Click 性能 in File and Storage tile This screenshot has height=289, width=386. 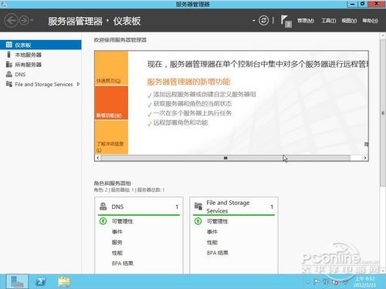coord(212,242)
